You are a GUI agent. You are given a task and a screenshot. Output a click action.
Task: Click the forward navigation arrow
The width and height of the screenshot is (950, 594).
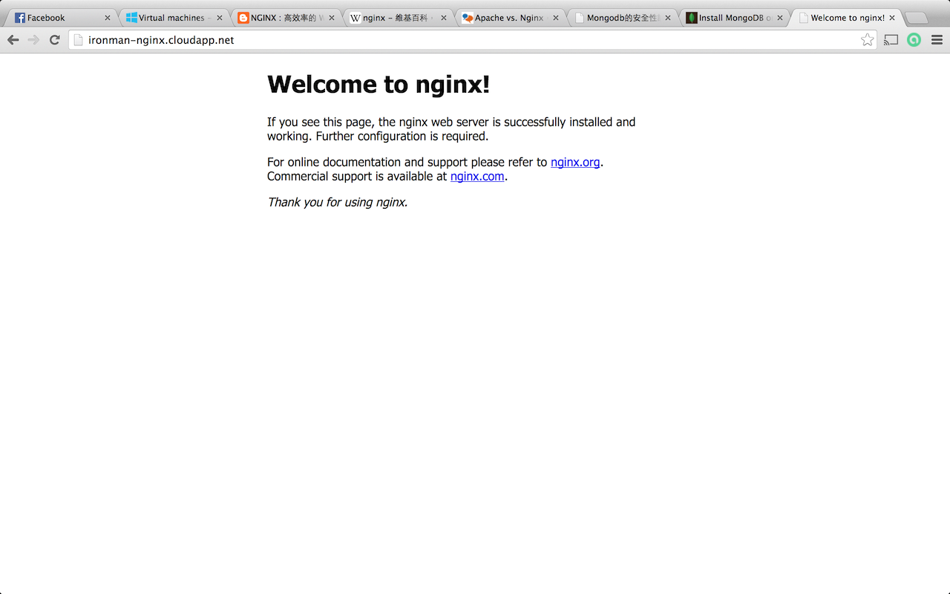coord(33,40)
